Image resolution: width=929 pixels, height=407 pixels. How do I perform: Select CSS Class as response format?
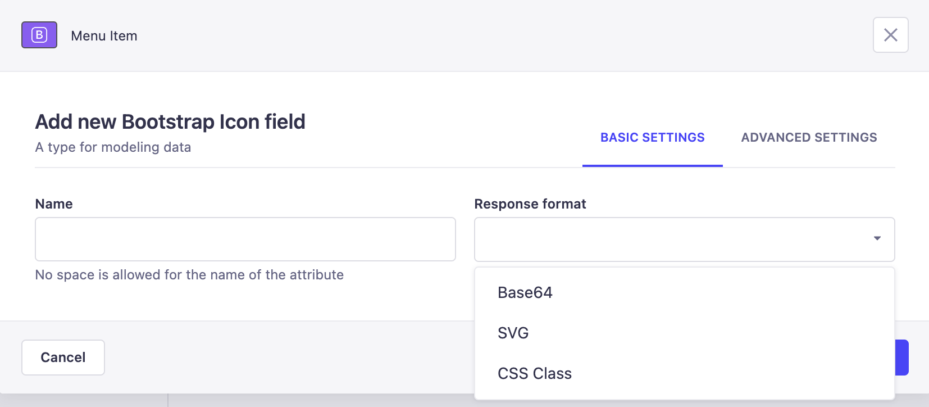point(535,374)
